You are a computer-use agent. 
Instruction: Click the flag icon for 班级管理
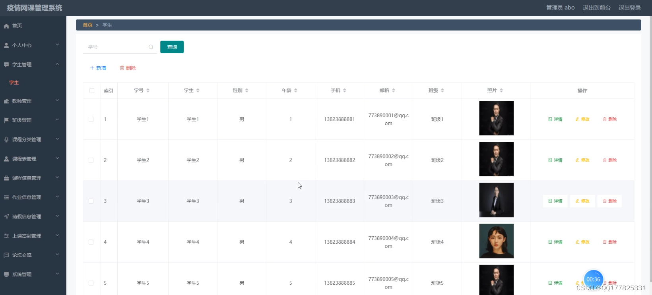tap(6, 120)
